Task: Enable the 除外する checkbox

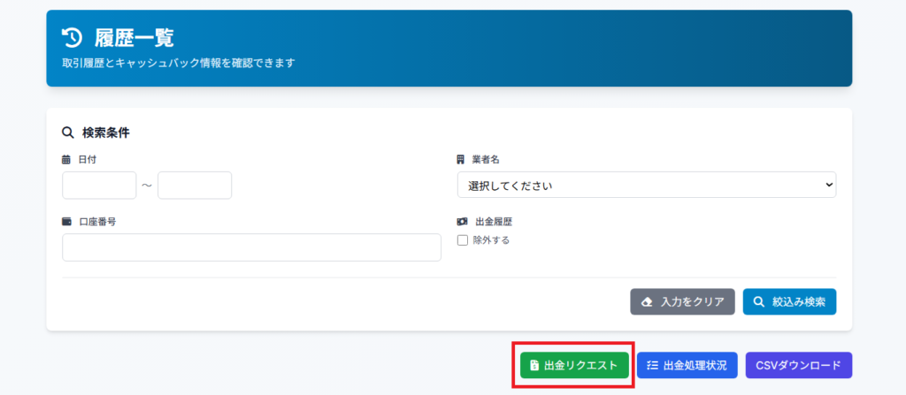Action: click(462, 241)
